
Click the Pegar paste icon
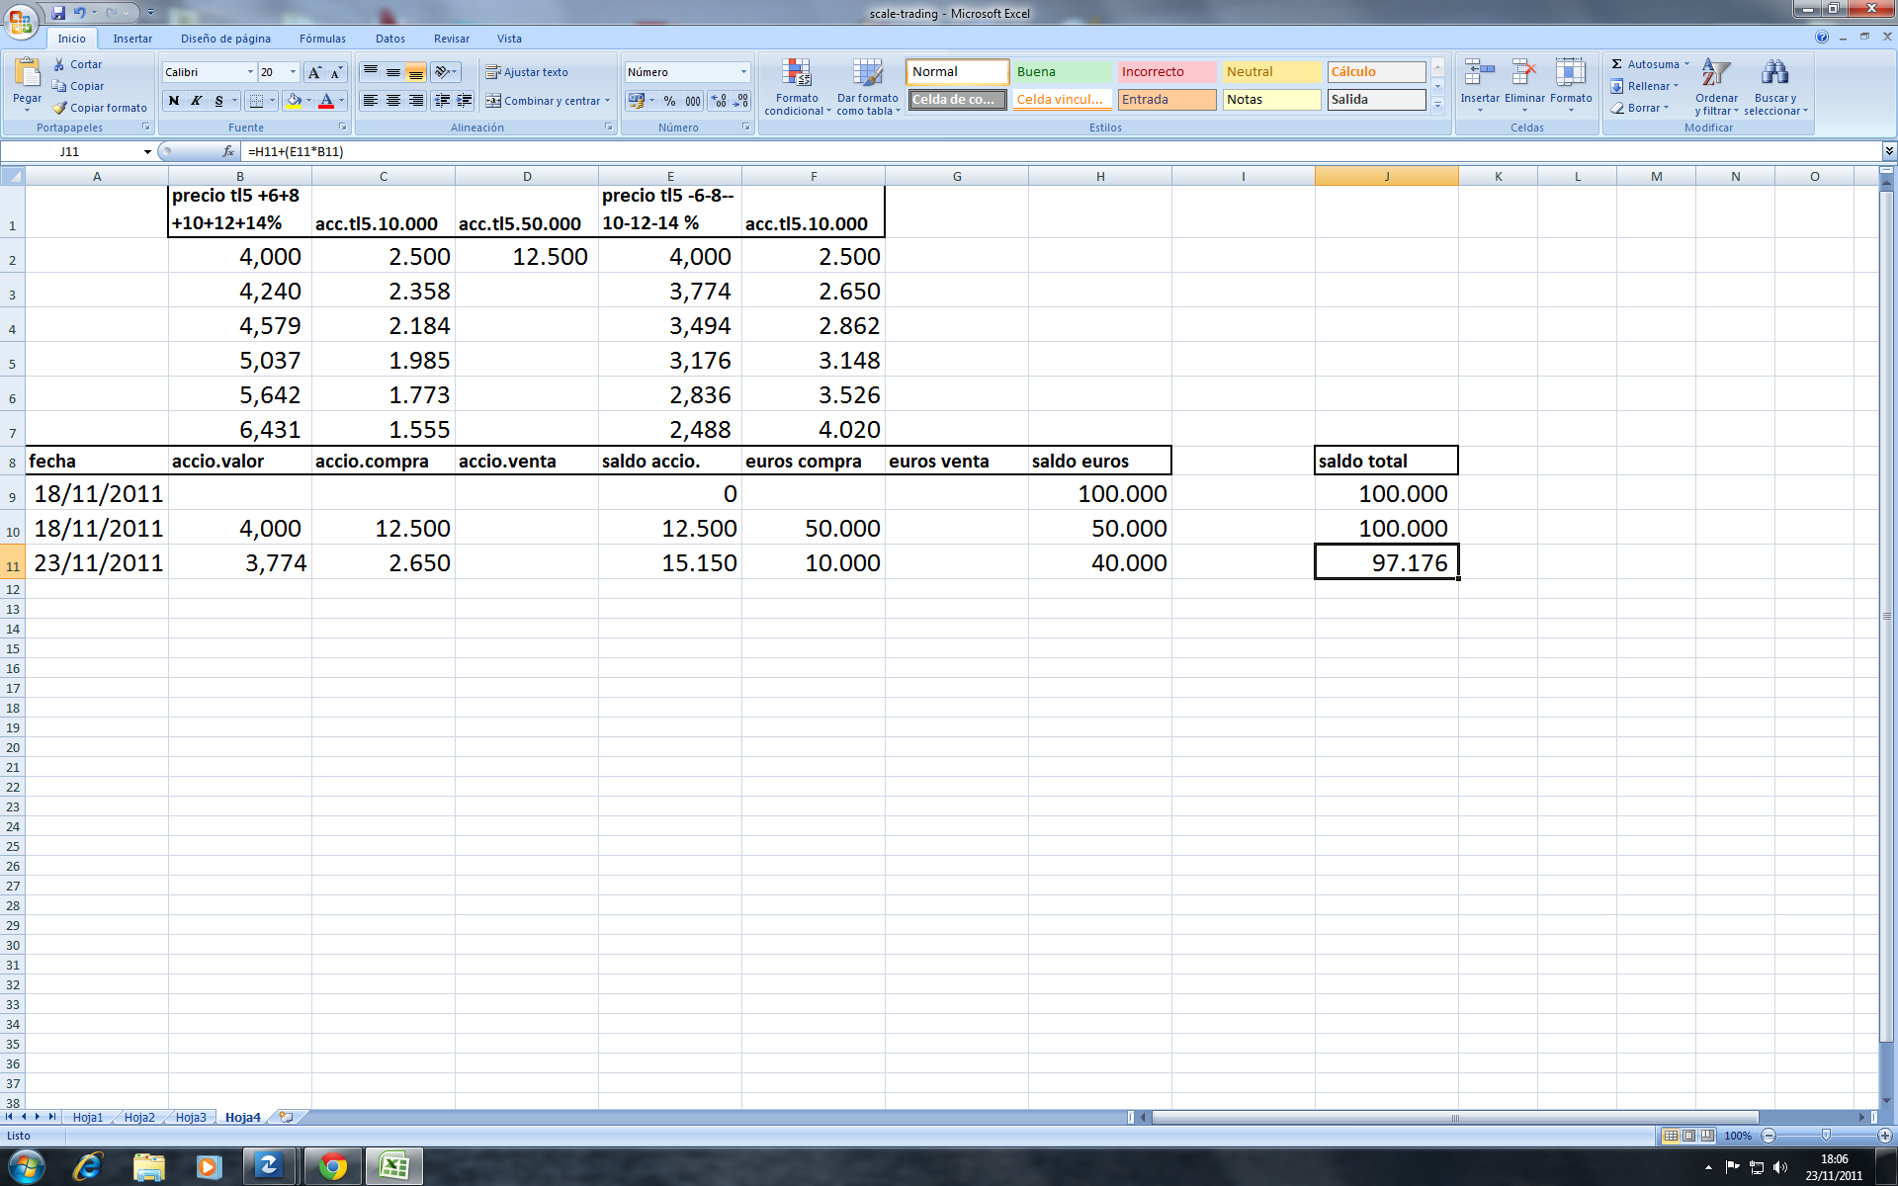[x=27, y=73]
